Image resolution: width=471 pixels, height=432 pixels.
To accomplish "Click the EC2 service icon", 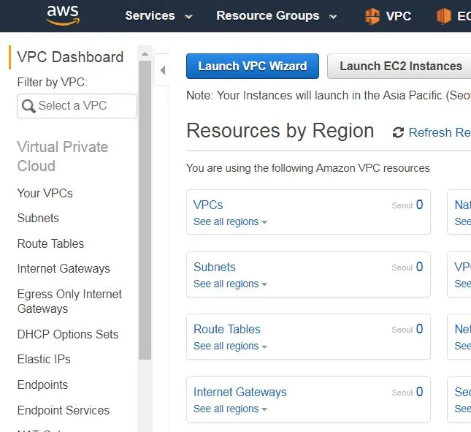I will [443, 16].
